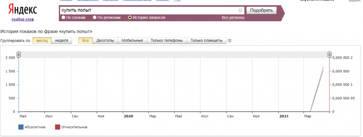Open the 'Все регионы' region selector

point(233,18)
